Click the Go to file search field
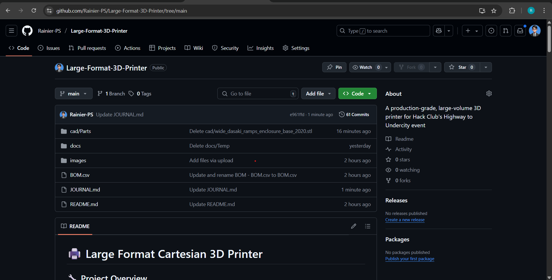552x280 pixels. (x=257, y=93)
